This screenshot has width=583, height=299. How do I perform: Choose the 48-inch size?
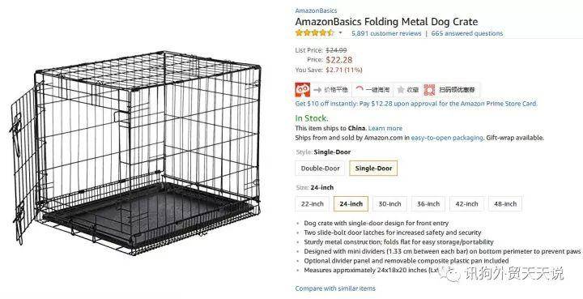click(x=505, y=204)
